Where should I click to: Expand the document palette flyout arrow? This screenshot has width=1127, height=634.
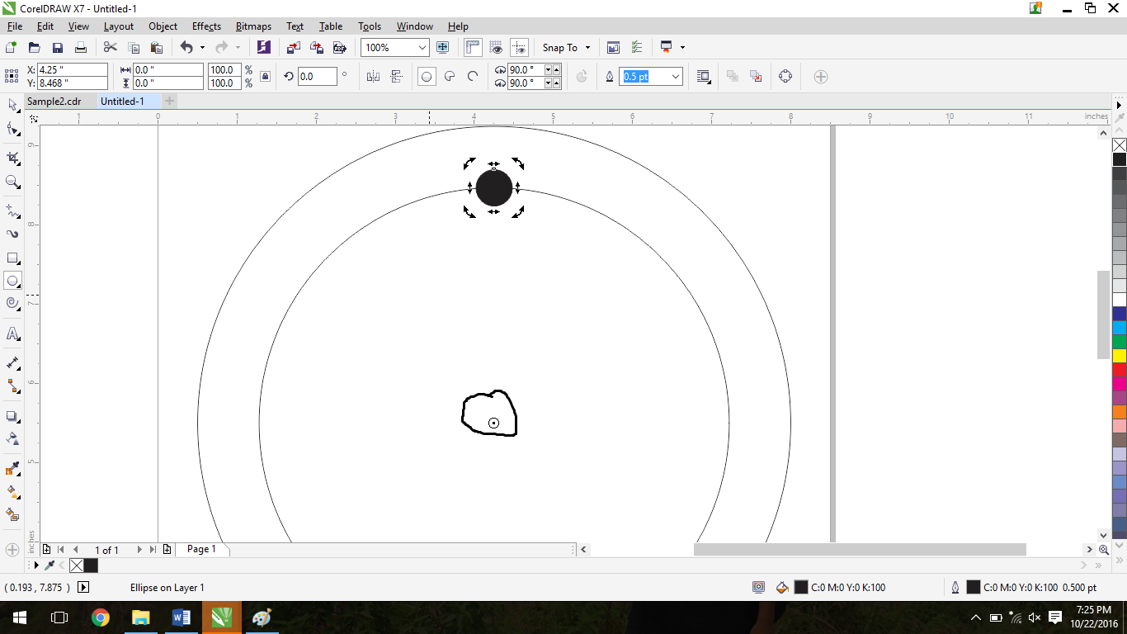tap(35, 565)
